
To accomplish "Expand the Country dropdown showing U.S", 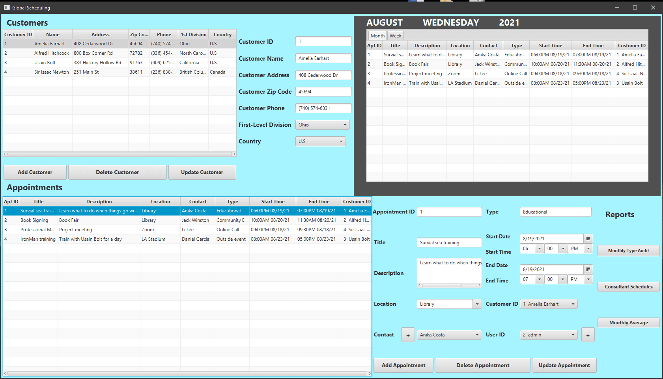I will click(x=320, y=141).
